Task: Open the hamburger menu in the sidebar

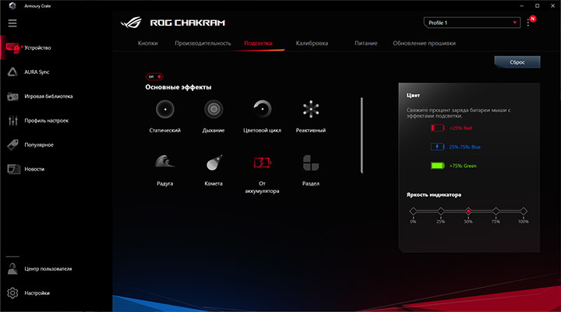Action: tap(12, 23)
